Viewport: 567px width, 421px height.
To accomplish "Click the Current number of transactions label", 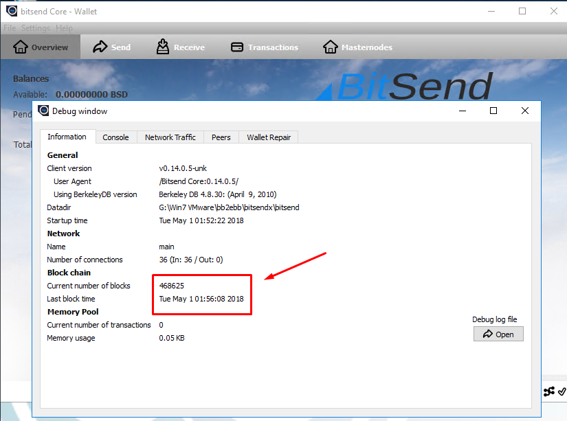I will (99, 326).
